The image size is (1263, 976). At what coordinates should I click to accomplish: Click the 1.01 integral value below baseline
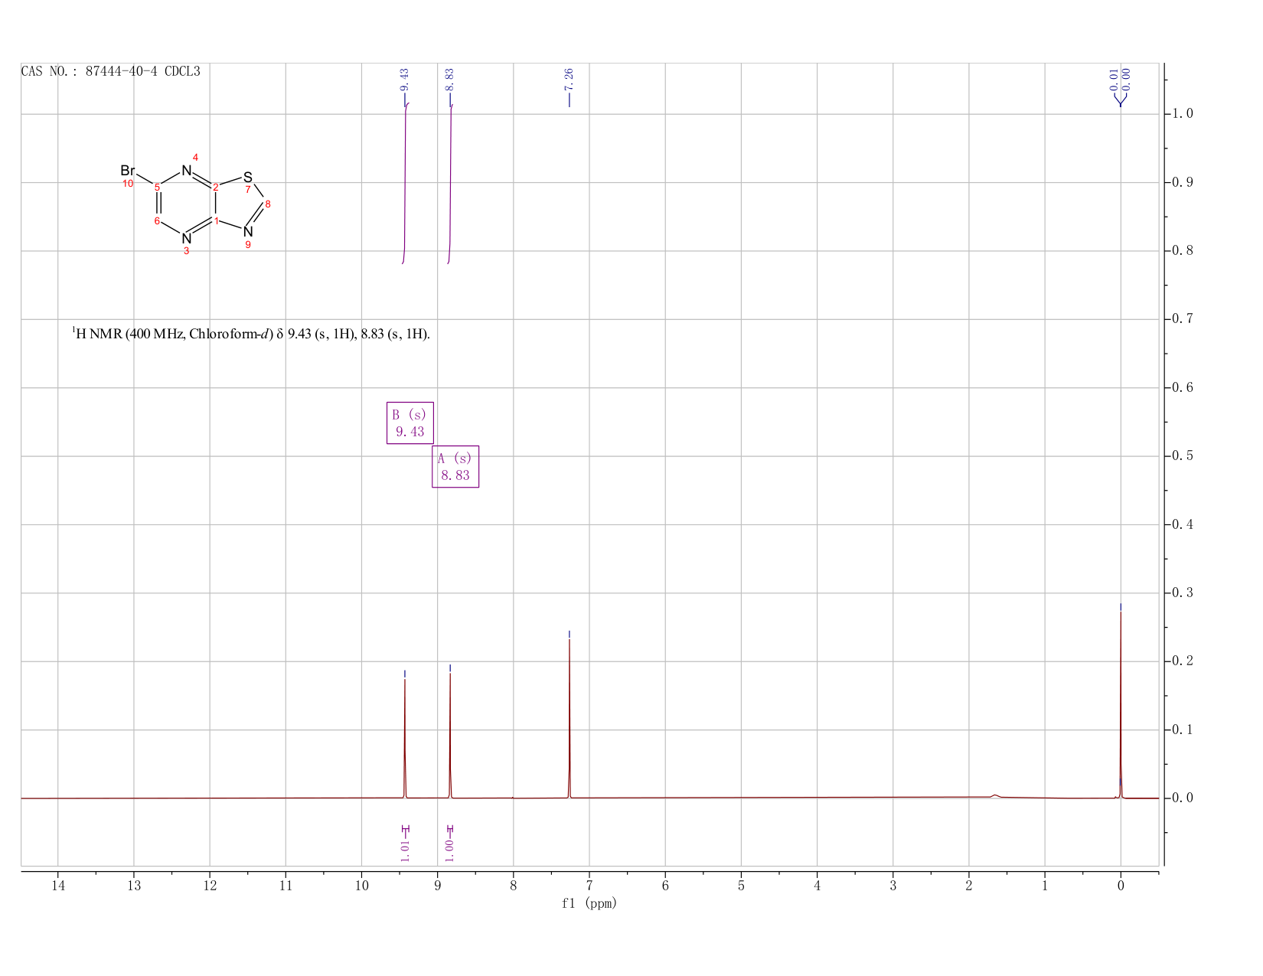point(405,850)
